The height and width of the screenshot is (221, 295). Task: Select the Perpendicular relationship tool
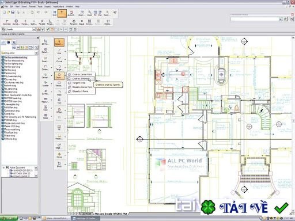click(50, 22)
